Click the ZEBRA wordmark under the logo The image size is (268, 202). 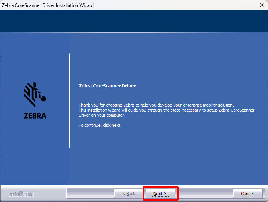click(x=35, y=115)
